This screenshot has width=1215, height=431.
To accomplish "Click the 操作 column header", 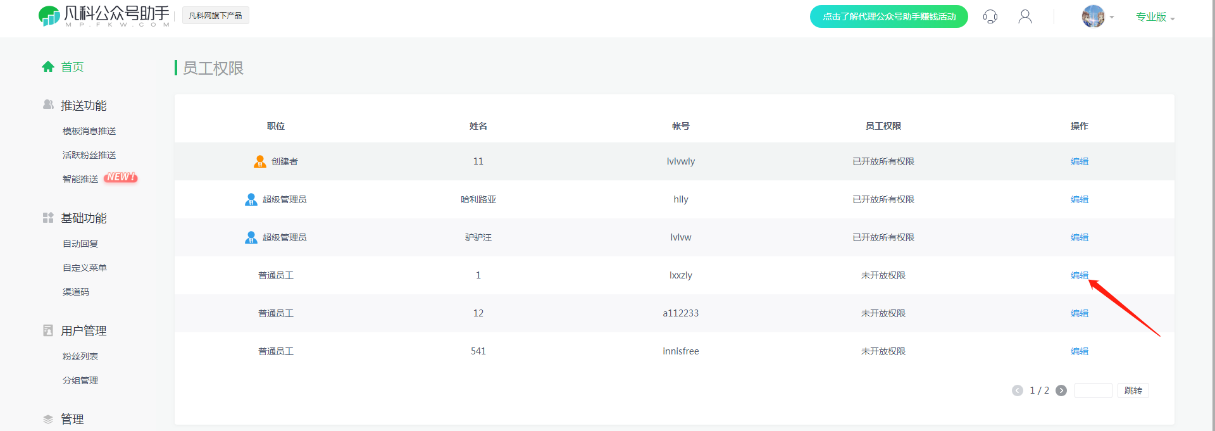I will click(x=1080, y=126).
